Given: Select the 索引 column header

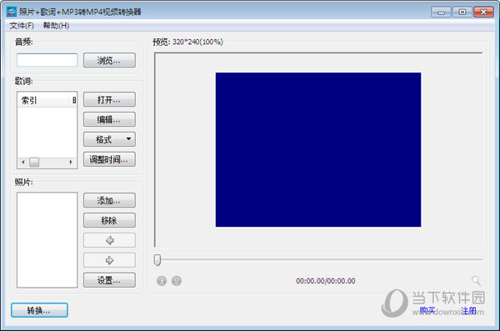Looking at the screenshot, I should coord(43,101).
